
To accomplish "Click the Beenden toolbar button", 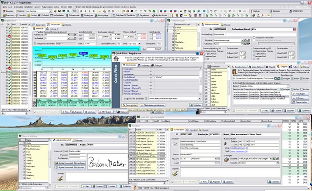I will pyautogui.click(x=8, y=11).
